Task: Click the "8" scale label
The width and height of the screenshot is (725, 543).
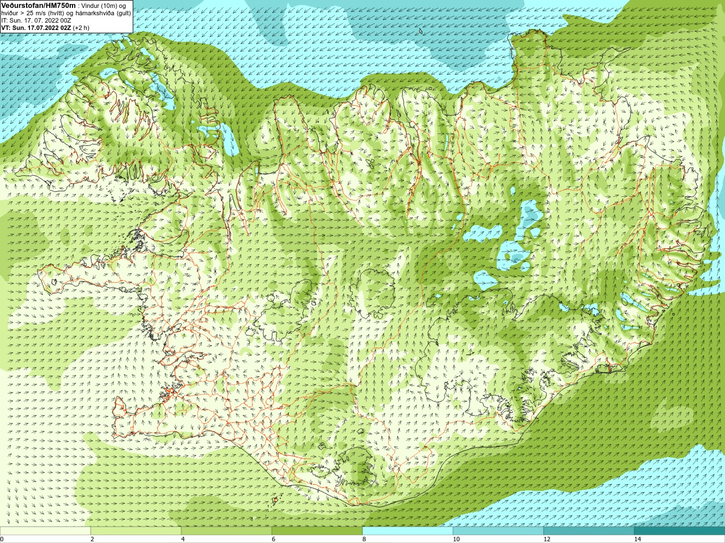Action: (364, 539)
